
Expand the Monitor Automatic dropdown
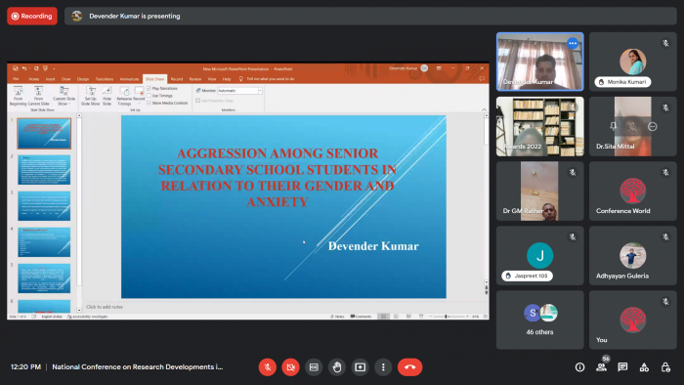(x=260, y=91)
